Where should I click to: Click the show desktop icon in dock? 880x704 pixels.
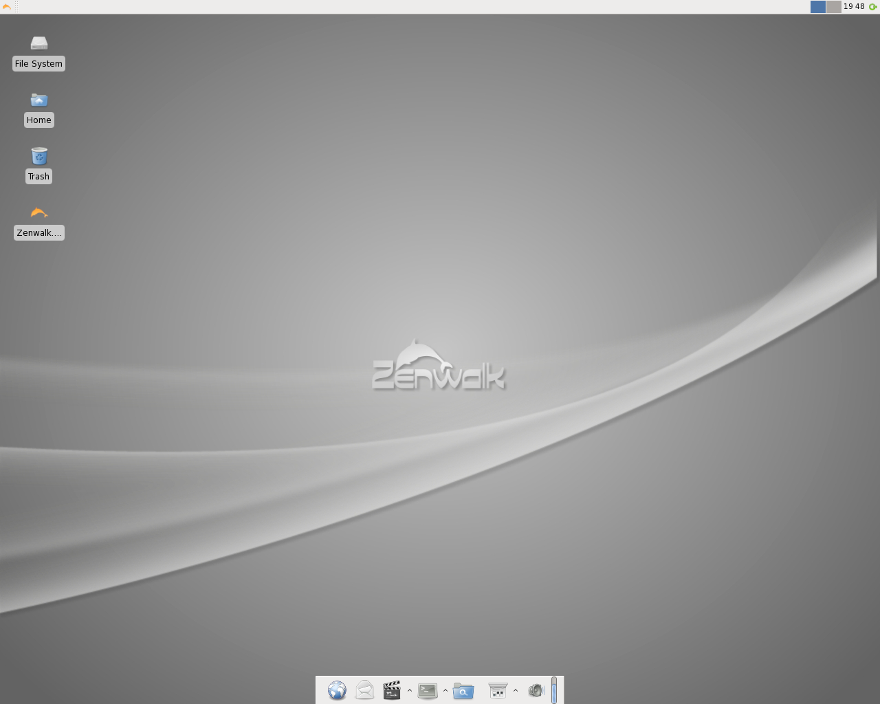(498, 690)
